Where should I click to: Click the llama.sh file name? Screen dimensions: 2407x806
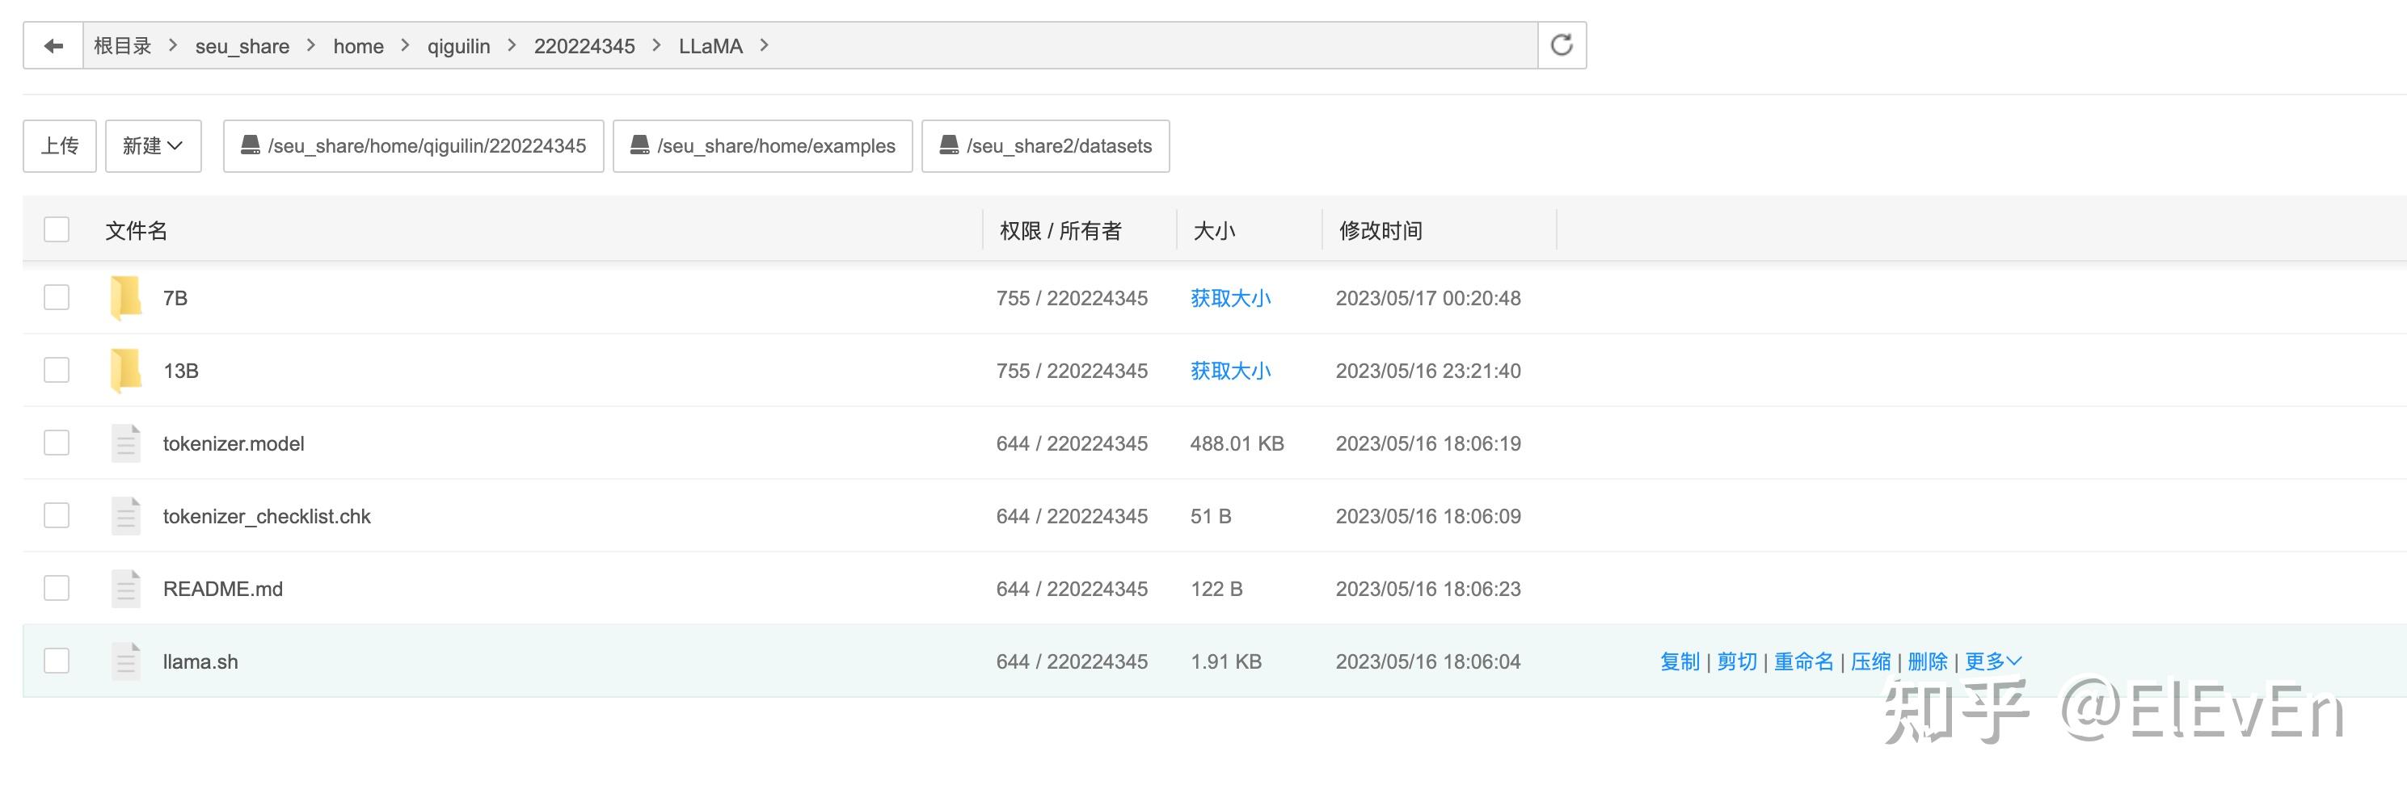click(201, 661)
